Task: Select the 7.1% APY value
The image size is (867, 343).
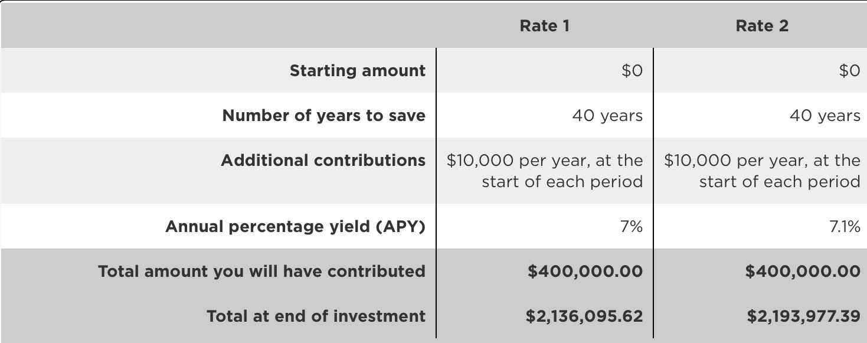Action: click(845, 227)
